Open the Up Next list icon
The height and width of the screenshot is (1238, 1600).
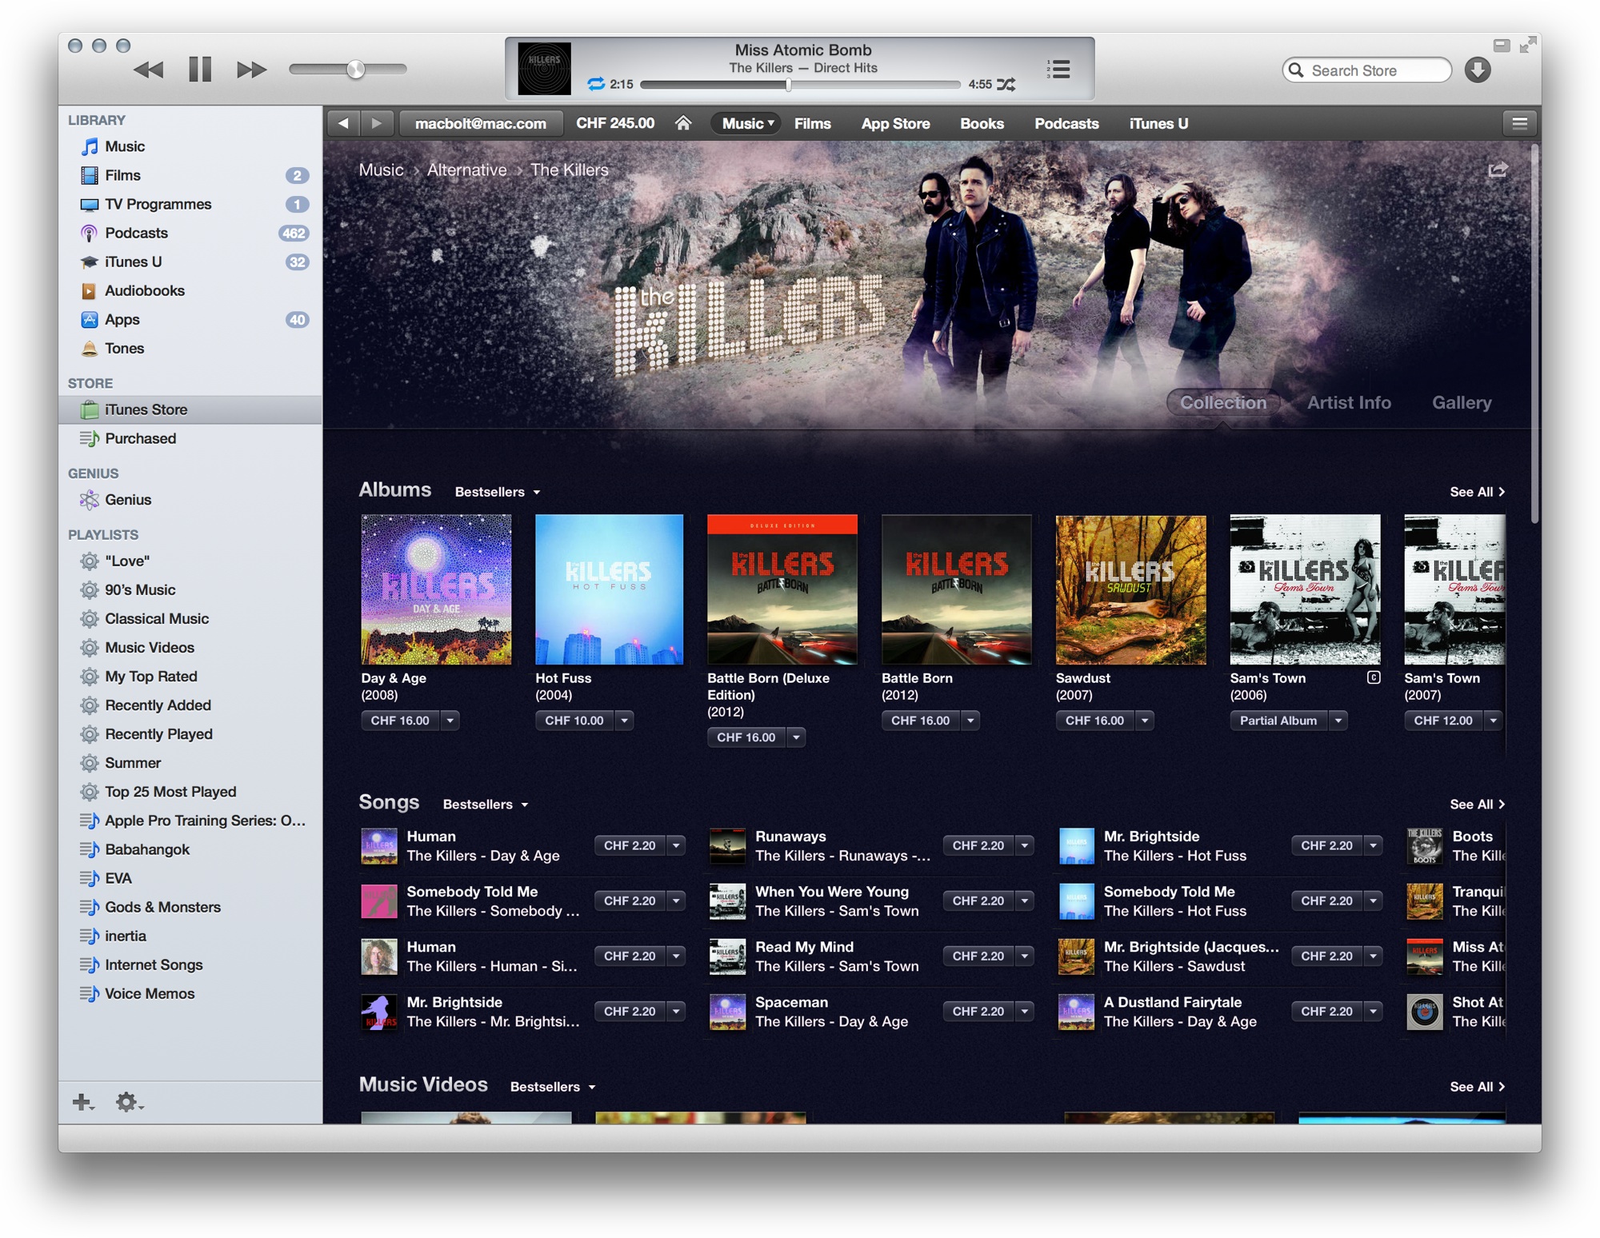pos(1058,70)
